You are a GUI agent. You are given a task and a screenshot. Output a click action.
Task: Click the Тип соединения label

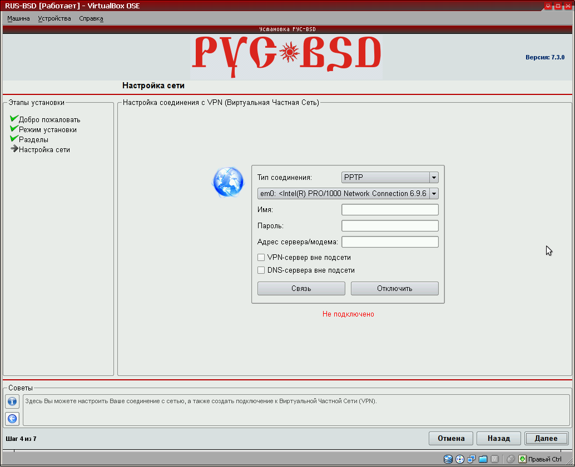[x=285, y=177]
